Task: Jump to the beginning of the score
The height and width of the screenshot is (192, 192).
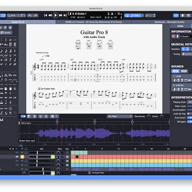Action: click(46, 15)
